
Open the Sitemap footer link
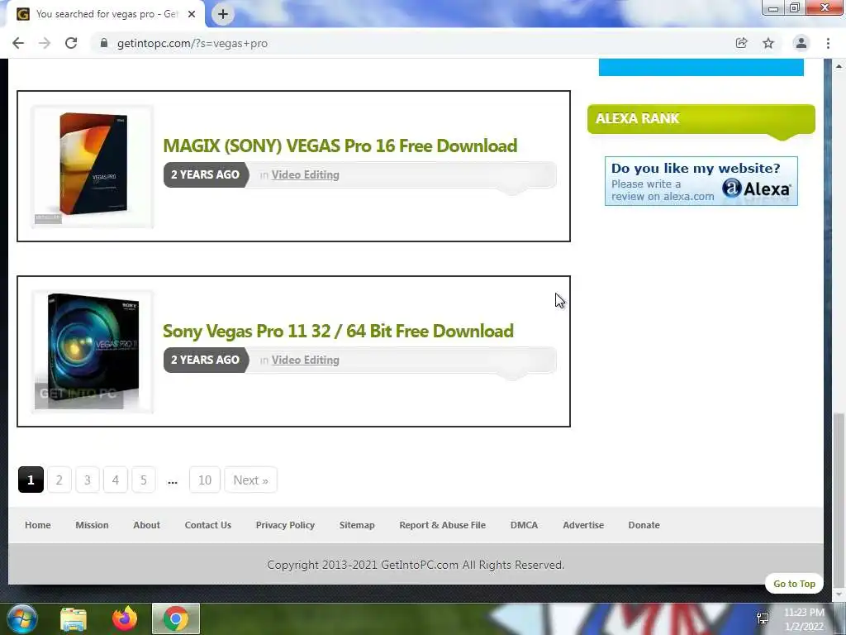(357, 525)
